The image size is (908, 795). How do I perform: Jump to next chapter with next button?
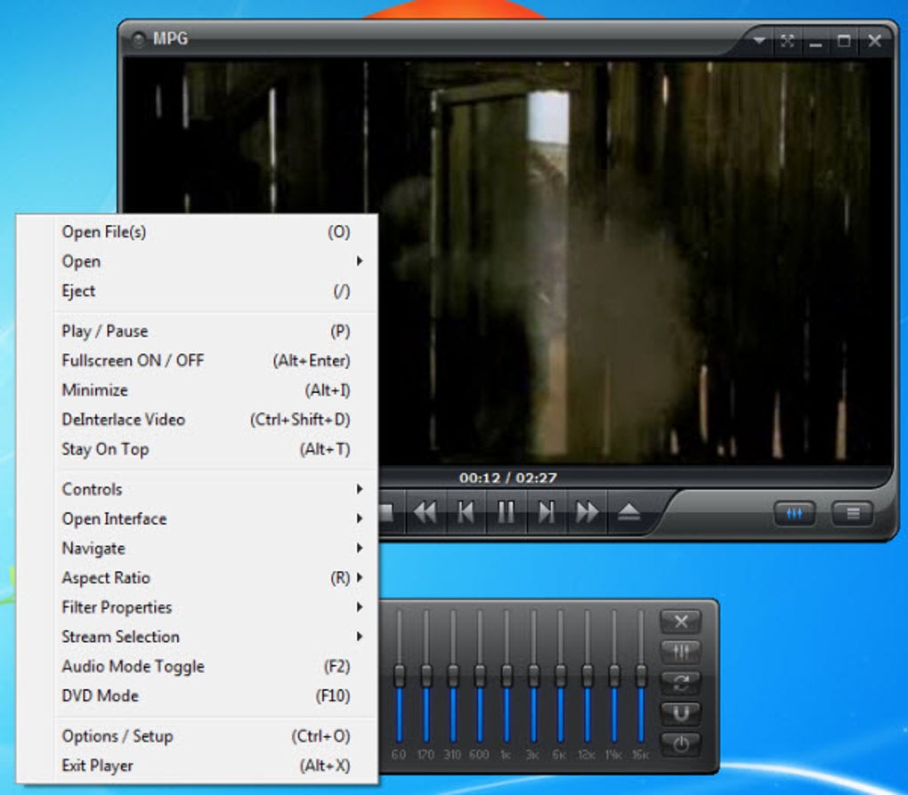point(547,512)
